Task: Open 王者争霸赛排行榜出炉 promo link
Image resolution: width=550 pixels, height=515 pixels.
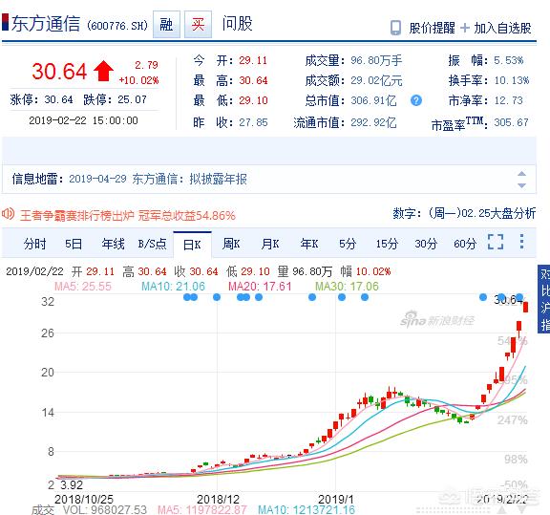Action: (x=128, y=215)
